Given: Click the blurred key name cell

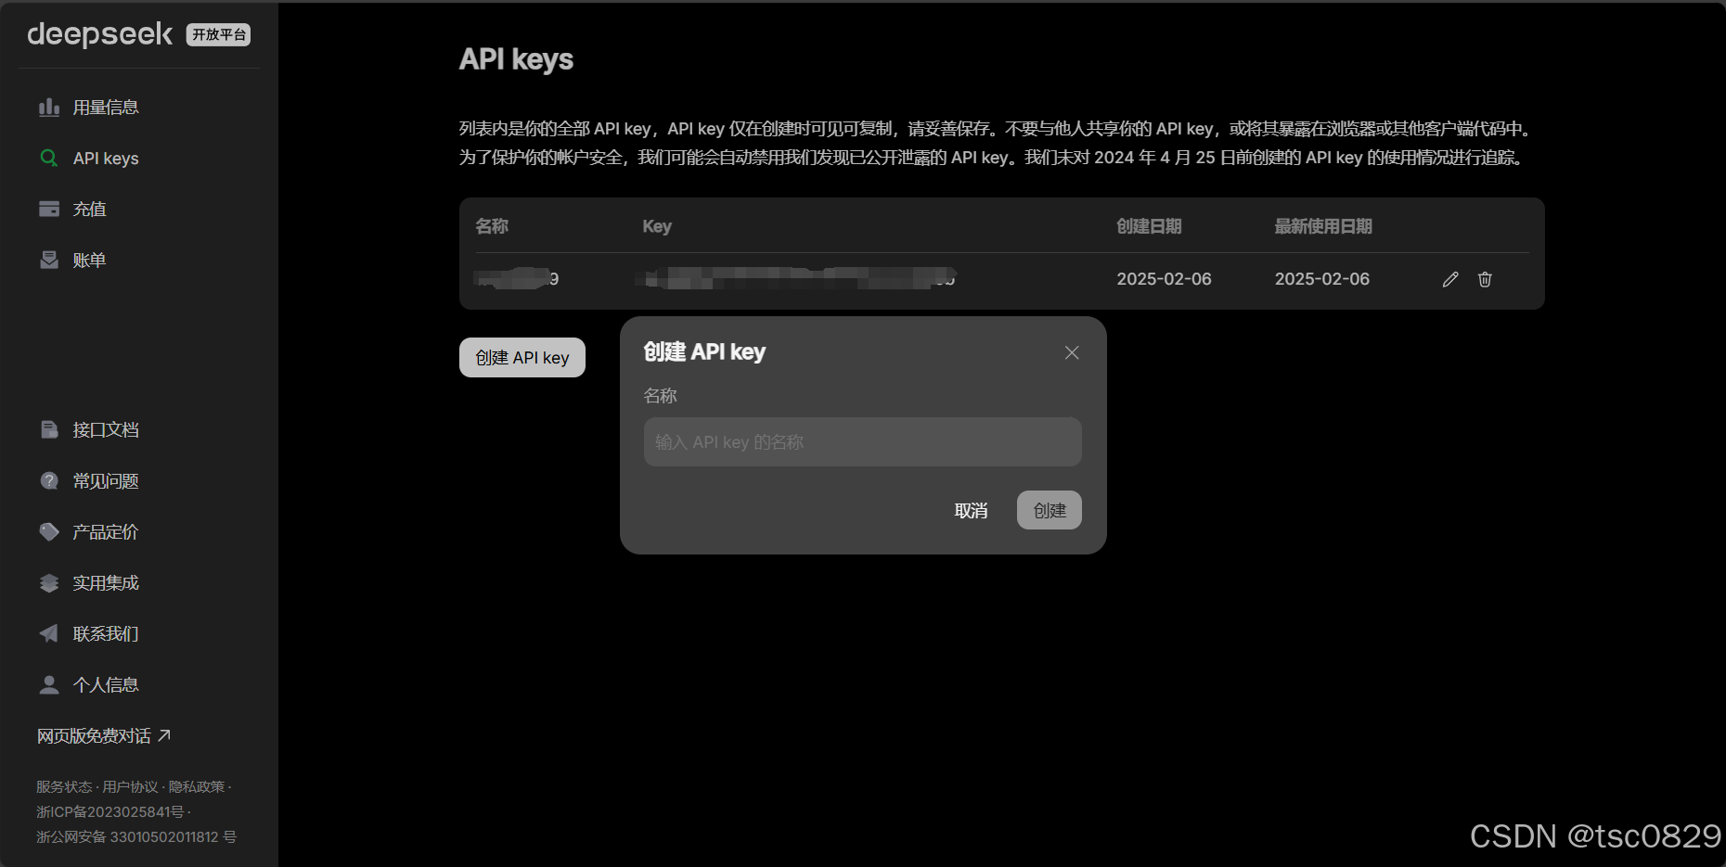Looking at the screenshot, I should [517, 278].
